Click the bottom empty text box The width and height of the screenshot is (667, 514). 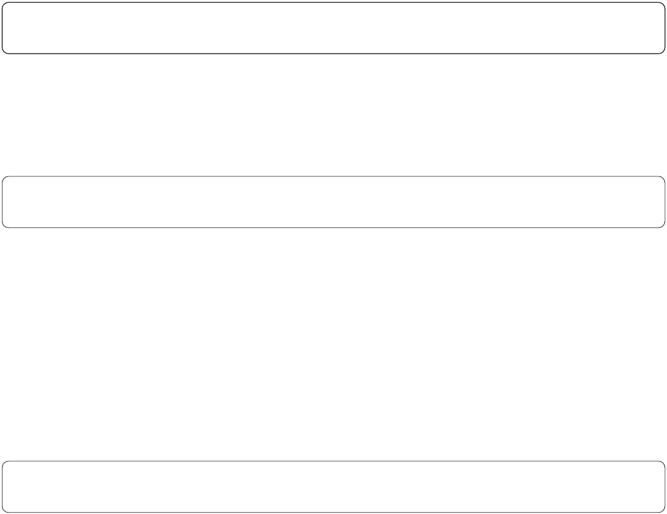pyautogui.click(x=333, y=487)
